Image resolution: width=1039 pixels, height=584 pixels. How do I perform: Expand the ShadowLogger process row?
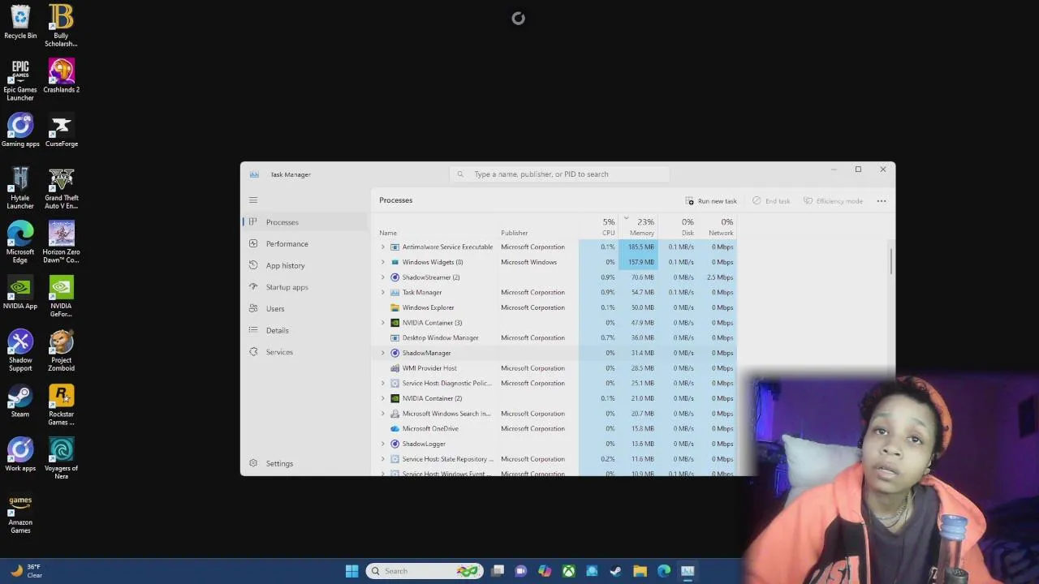(383, 444)
